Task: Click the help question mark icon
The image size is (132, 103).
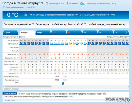Action: click(126, 33)
